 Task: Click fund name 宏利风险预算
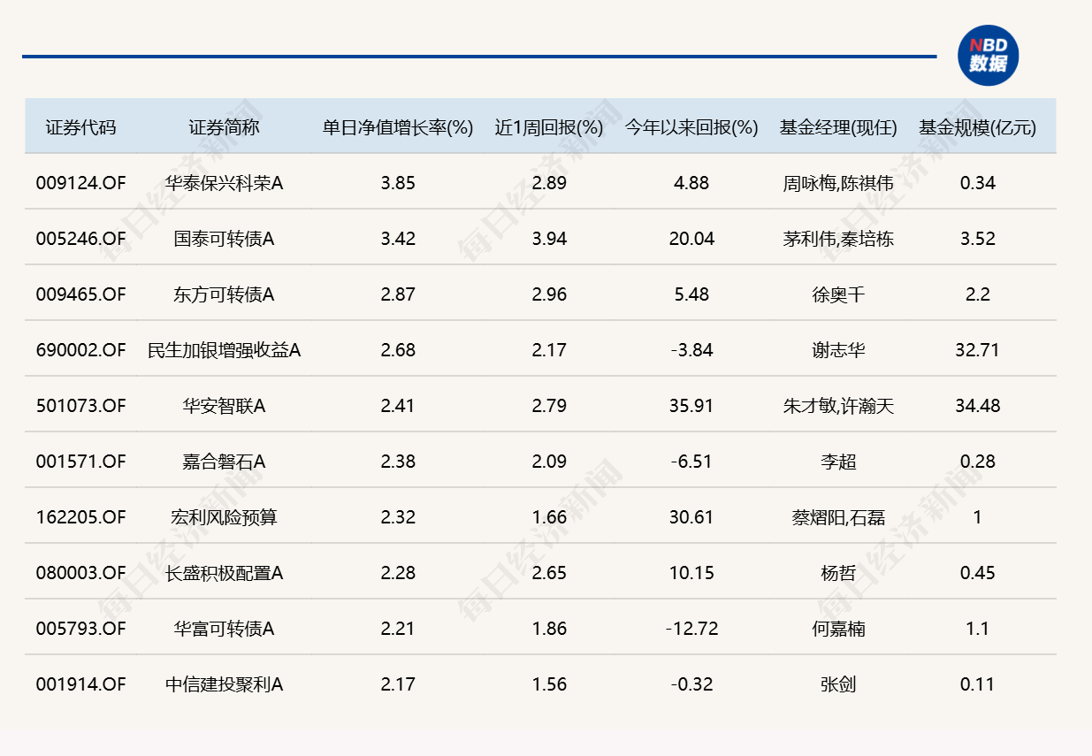point(224,517)
